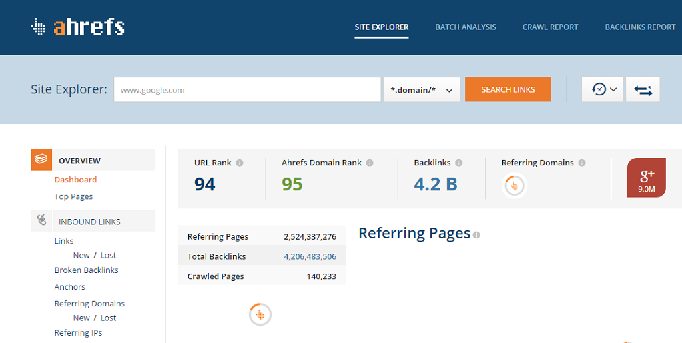Select the Inbound Links sidebar section
Screen dimensions: 682x343
coord(93,221)
